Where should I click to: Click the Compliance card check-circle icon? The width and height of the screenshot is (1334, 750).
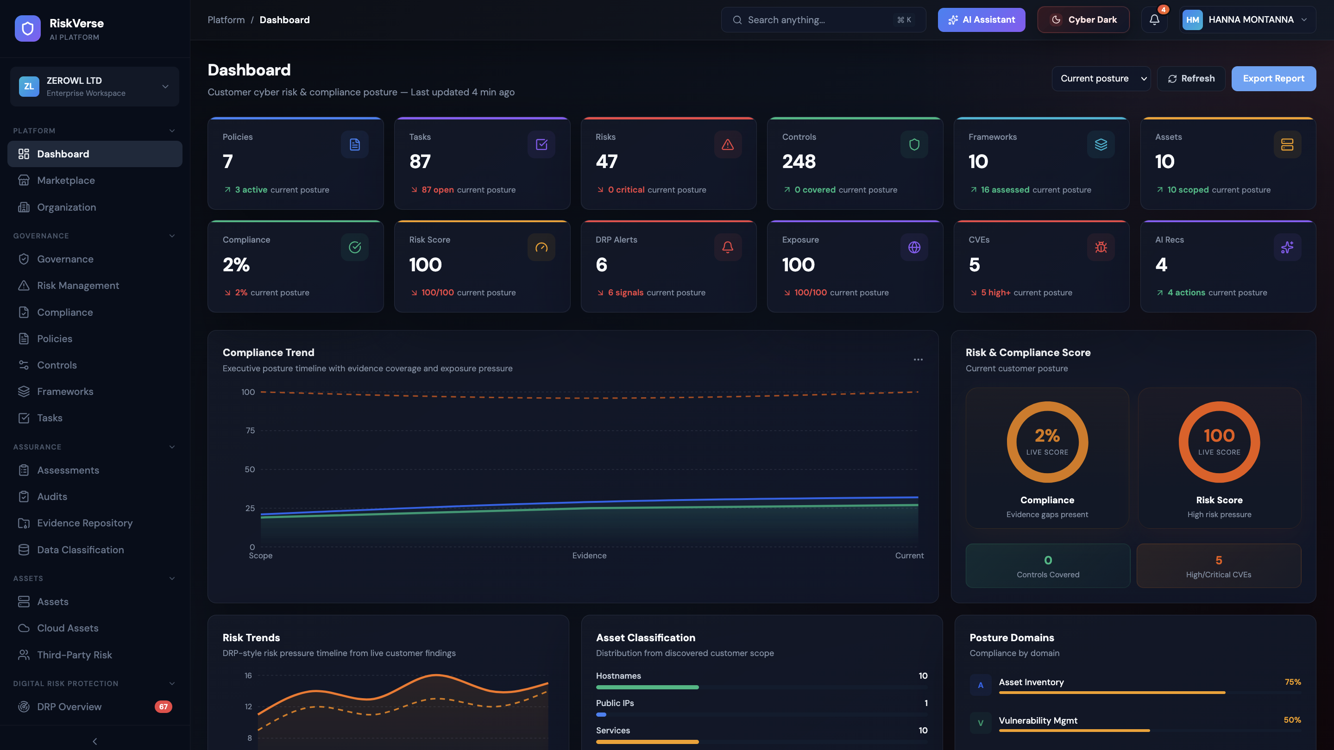pos(355,247)
